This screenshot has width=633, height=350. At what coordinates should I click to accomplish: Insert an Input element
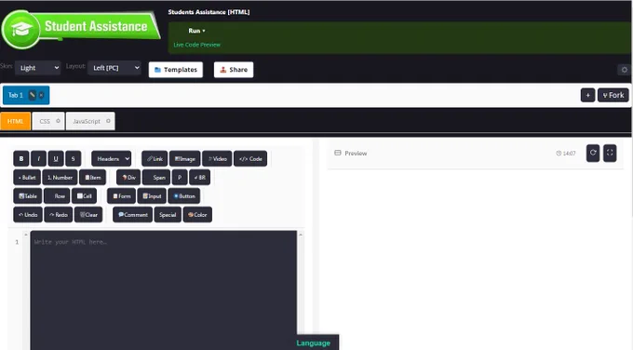tap(152, 196)
